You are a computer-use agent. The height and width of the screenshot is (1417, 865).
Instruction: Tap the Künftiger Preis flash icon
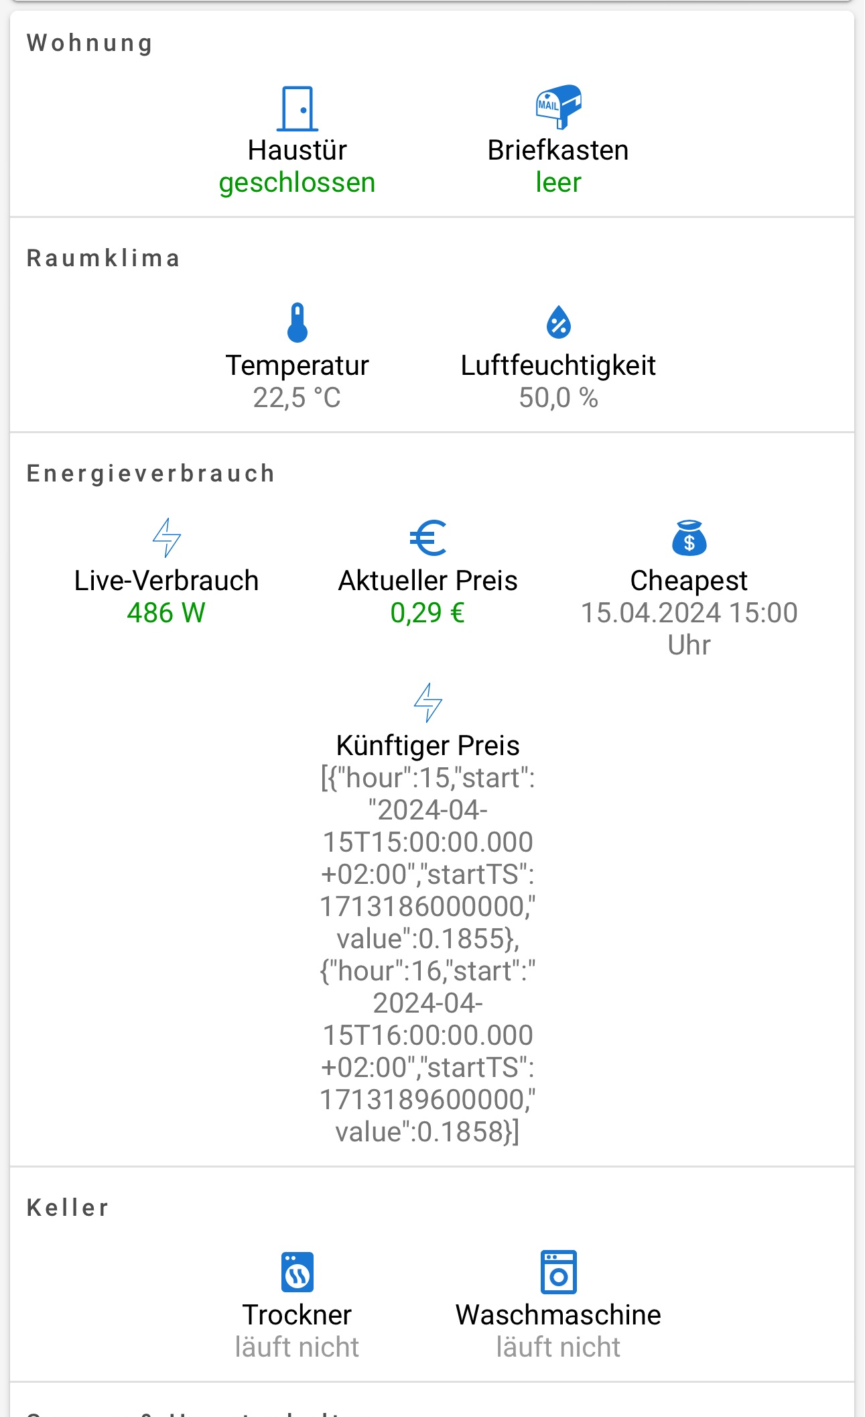(x=427, y=702)
